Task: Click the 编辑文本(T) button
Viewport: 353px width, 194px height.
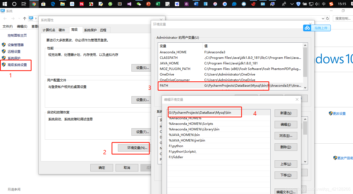Action: (x=286, y=192)
